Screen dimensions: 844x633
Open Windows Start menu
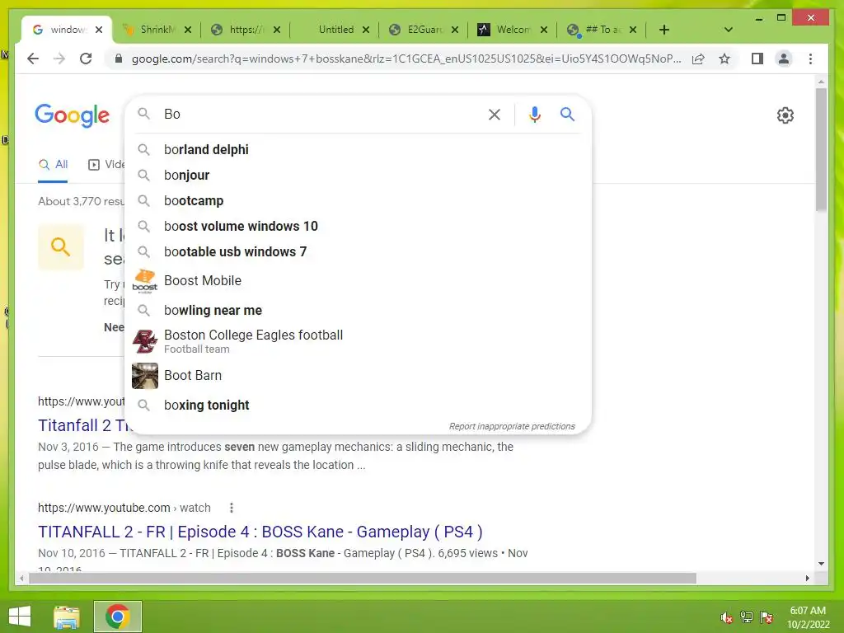coord(20,617)
